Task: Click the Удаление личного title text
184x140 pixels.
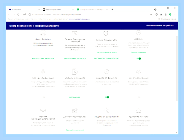Action: (139, 117)
